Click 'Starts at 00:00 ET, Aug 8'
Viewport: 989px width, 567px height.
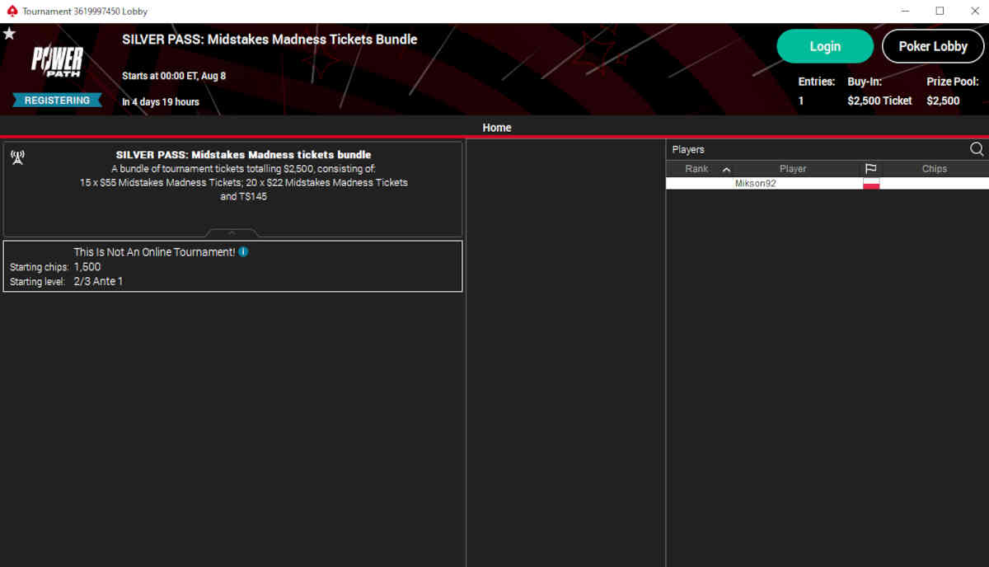[174, 76]
